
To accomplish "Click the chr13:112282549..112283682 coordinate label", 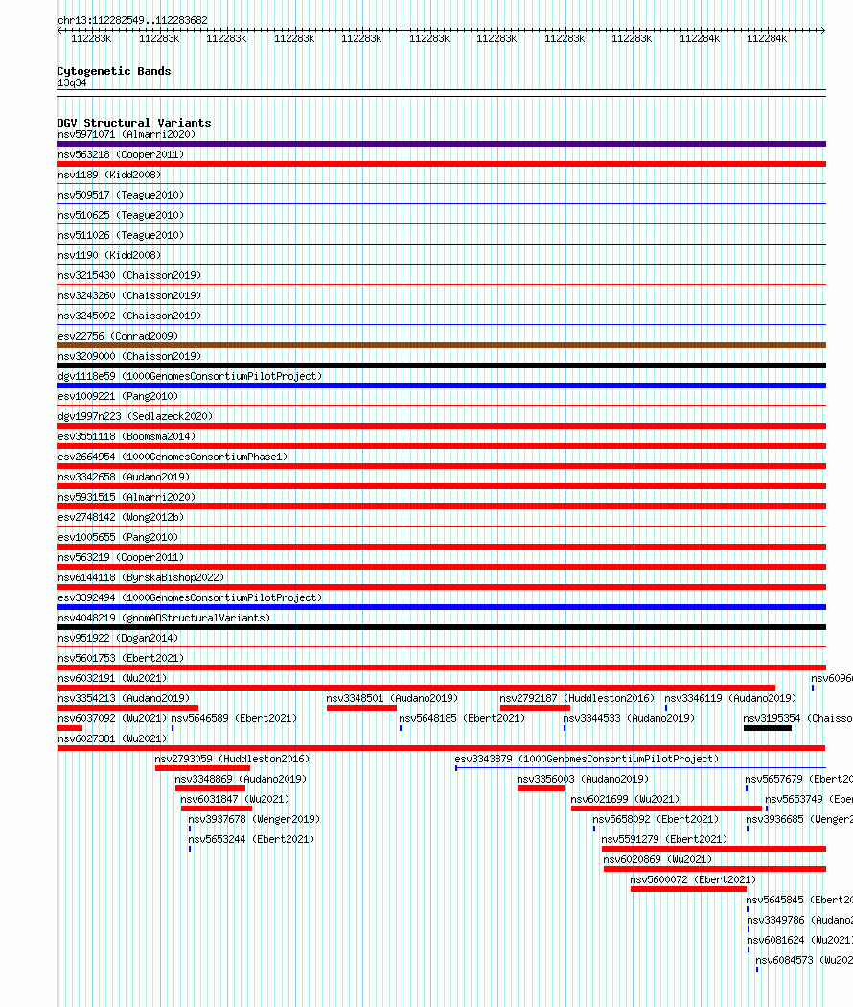I will point(133,20).
